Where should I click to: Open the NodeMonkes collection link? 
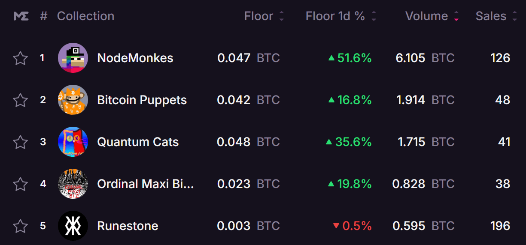pos(135,58)
